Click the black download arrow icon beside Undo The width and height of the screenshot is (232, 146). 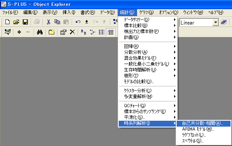tap(87, 22)
